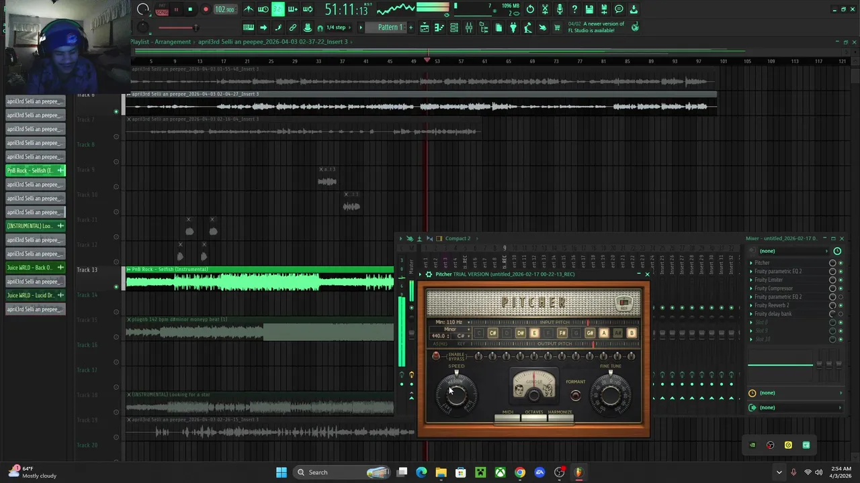Click the FL Studio update globe icon

[x=635, y=27]
